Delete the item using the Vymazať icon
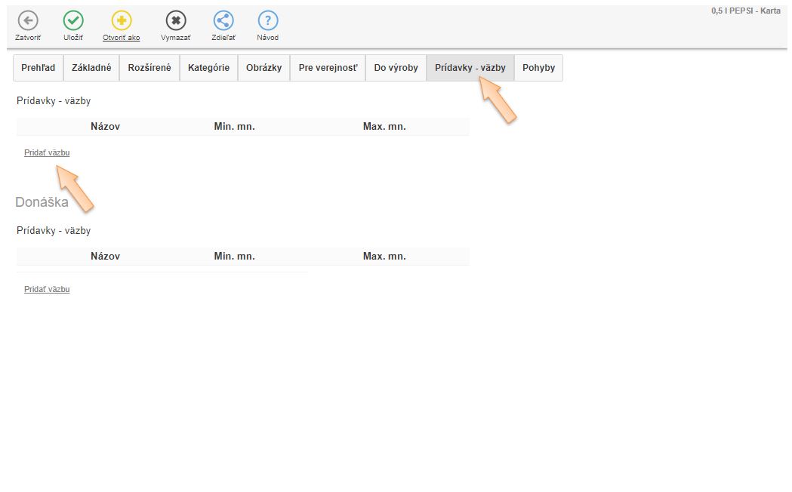 pos(176,21)
